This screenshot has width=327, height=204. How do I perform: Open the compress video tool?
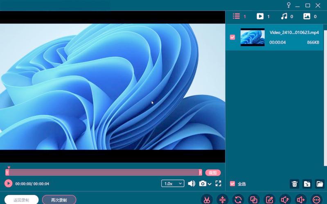tap(222, 200)
